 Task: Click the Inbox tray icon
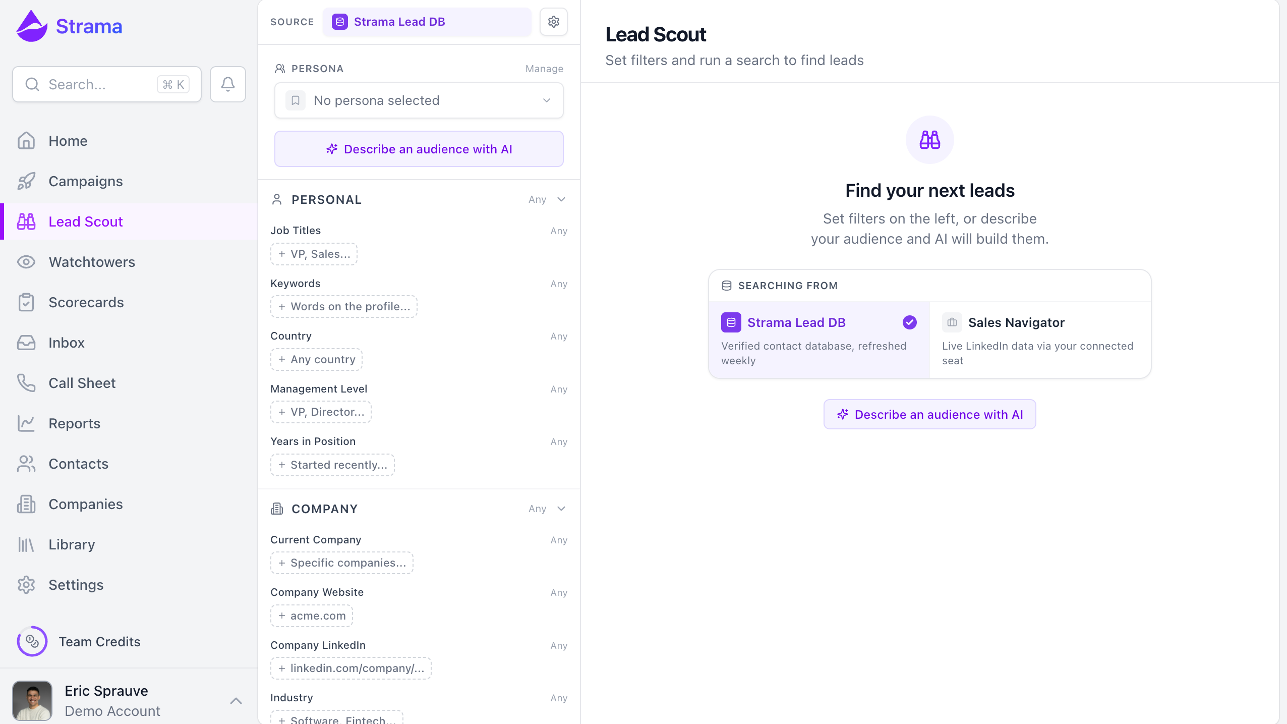26,343
